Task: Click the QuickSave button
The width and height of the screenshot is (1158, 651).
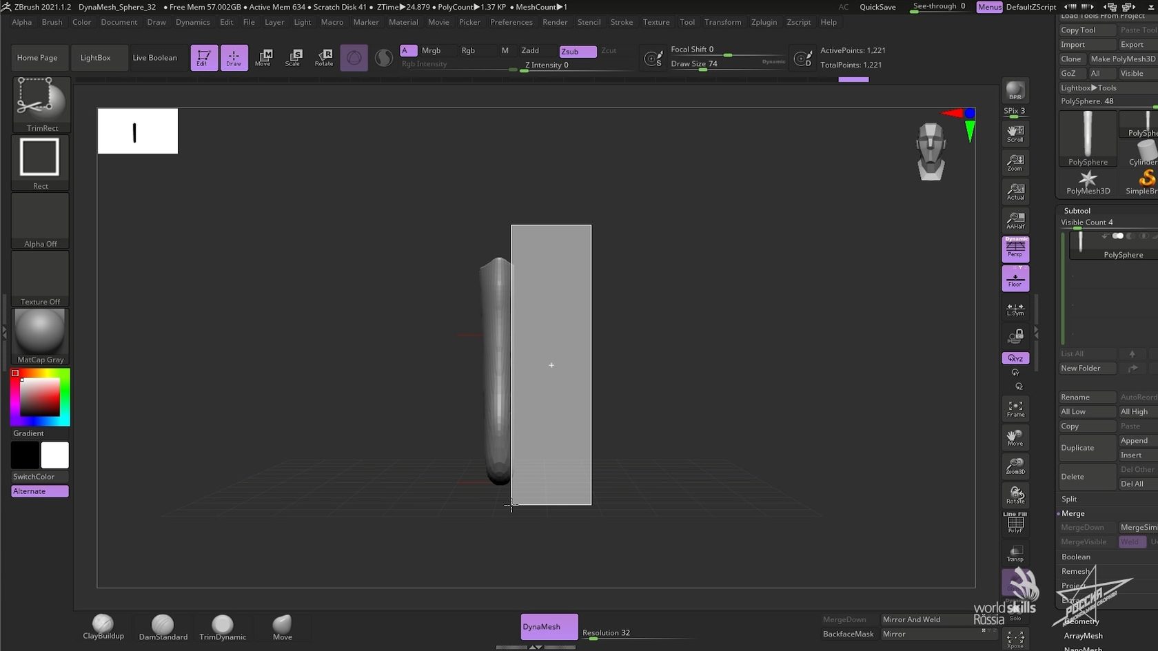Action: click(877, 7)
